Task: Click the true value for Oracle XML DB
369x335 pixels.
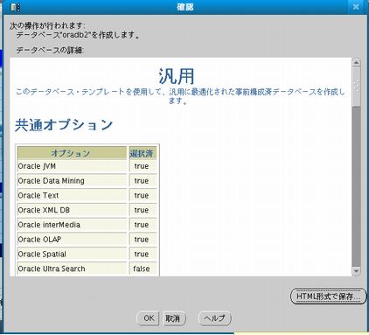Action: [x=143, y=210]
